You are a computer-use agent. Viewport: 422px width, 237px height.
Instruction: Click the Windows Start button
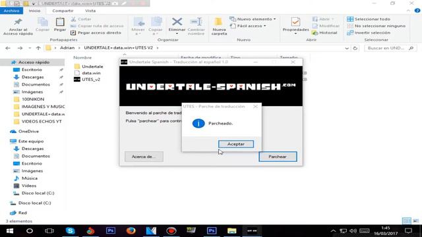coord(10,231)
